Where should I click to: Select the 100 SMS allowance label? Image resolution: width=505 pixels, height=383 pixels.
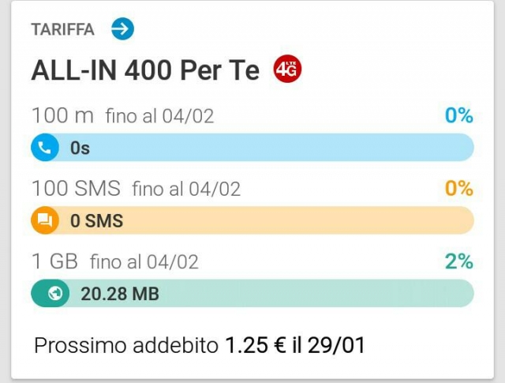[77, 188]
